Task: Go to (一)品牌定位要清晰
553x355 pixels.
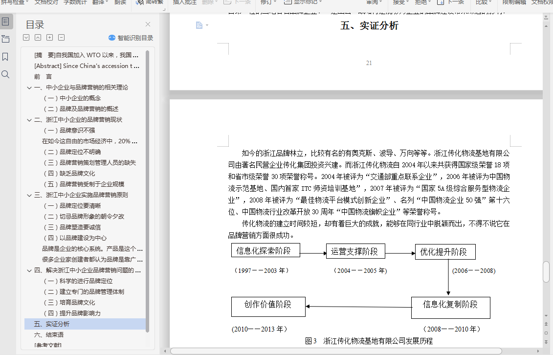Action: pyautogui.click(x=72, y=205)
